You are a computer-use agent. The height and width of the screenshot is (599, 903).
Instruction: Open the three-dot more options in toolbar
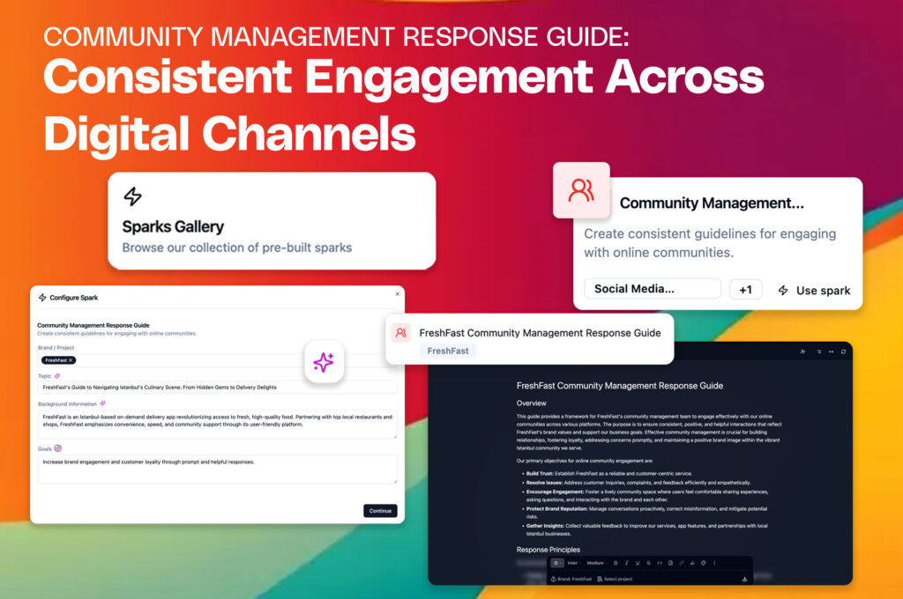point(714,563)
